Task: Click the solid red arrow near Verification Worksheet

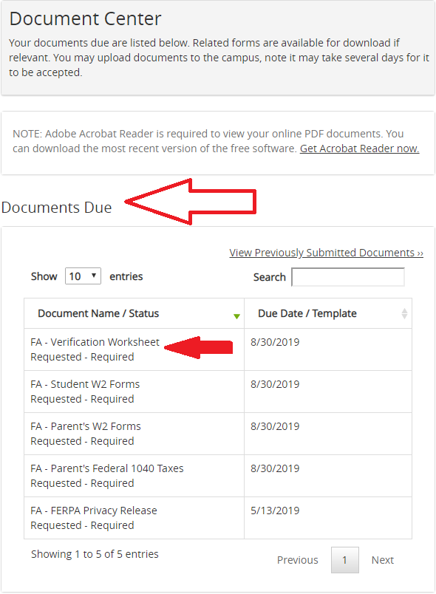Action: click(x=199, y=347)
